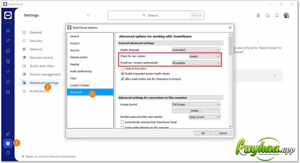This screenshot has height=163, width=300.
Task: Open Advanced tab in options dialog
Action: click(90, 92)
